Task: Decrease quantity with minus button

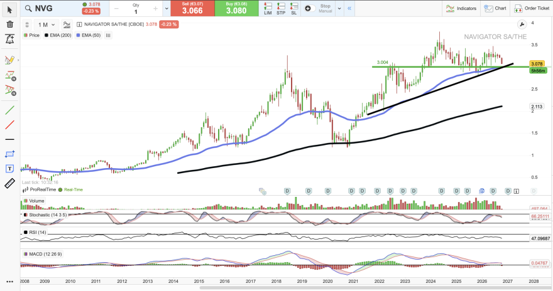Action: click(116, 9)
